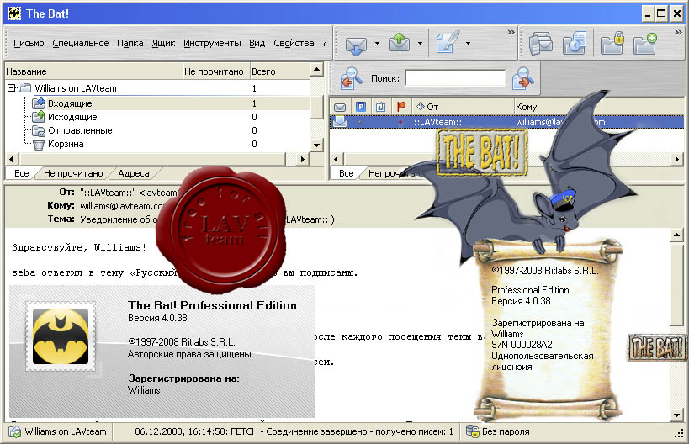The height and width of the screenshot is (444, 689).
Task: Click message list scroll right arrow
Action: 677,159
